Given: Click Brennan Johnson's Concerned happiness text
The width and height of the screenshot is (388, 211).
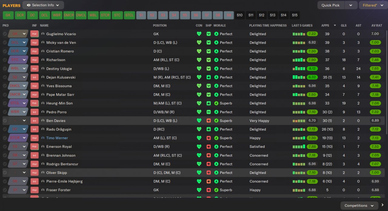Looking at the screenshot, I should [259, 155].
